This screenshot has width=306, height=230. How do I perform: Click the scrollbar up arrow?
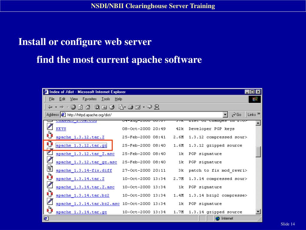click(x=258, y=123)
